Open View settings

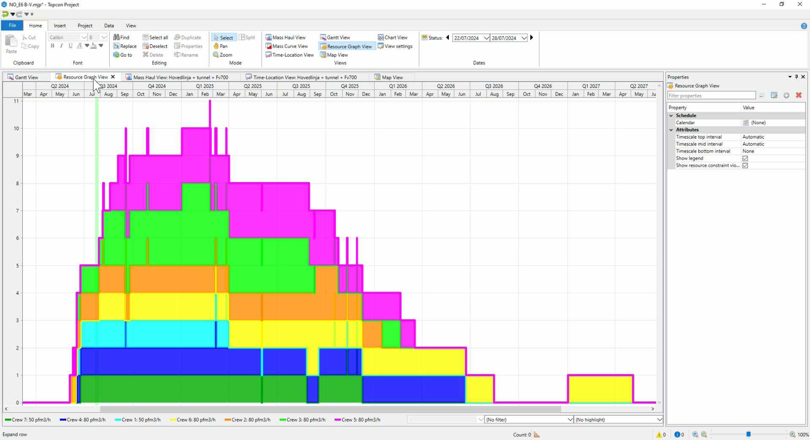(x=395, y=46)
